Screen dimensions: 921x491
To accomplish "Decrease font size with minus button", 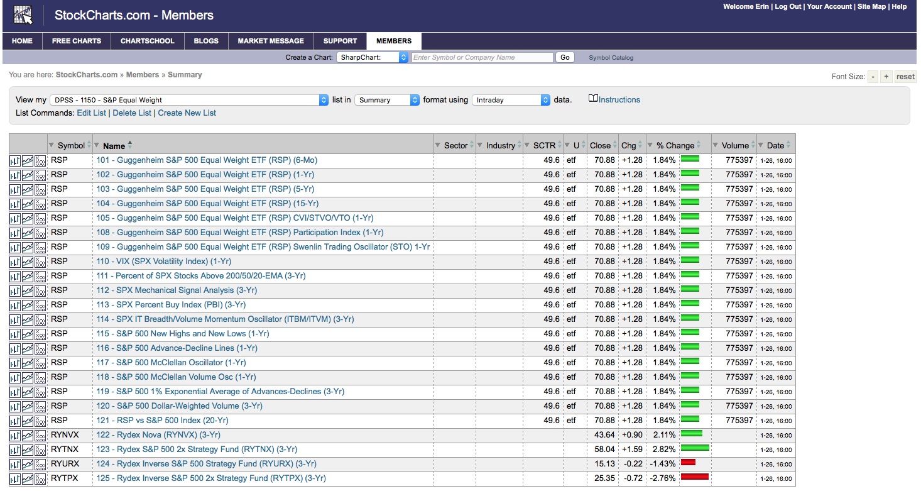I will point(873,77).
